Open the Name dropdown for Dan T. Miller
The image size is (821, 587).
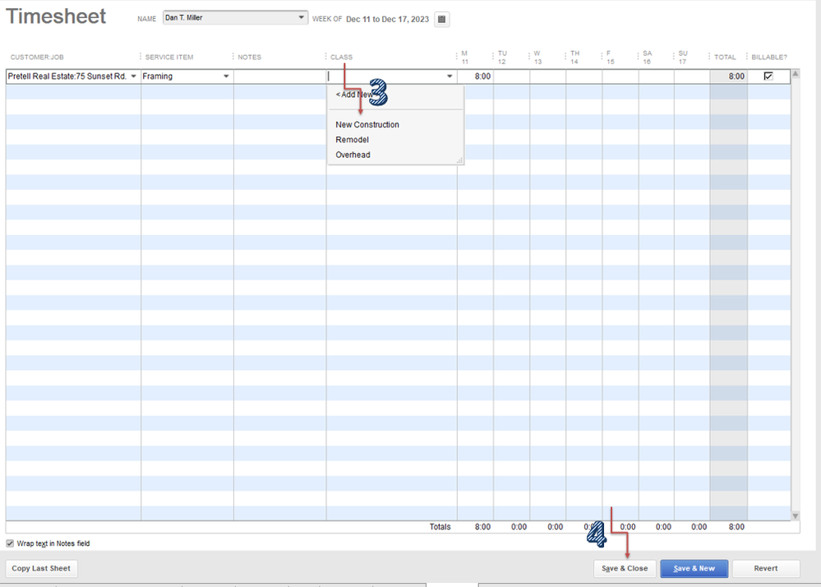pos(301,17)
